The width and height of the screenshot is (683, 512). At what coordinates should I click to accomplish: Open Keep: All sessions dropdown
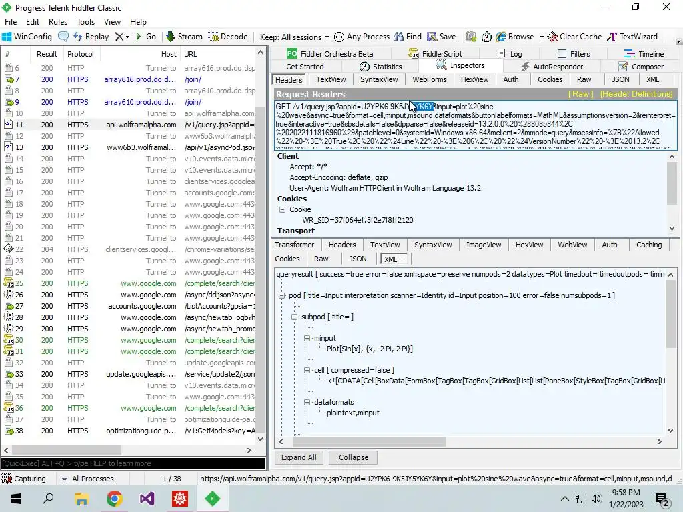(x=294, y=37)
